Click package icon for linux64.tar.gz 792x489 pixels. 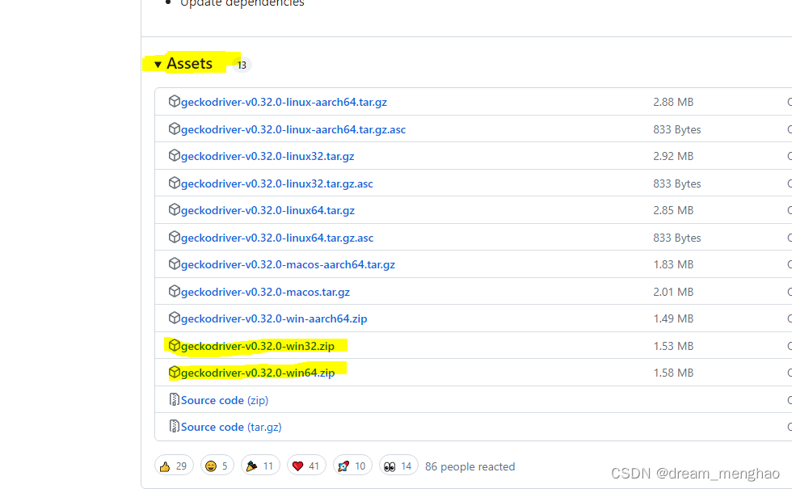point(175,209)
